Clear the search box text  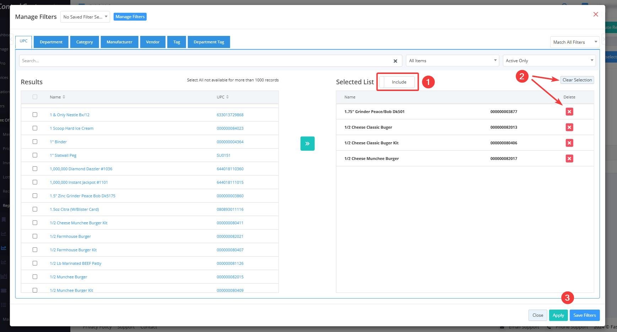(395, 61)
